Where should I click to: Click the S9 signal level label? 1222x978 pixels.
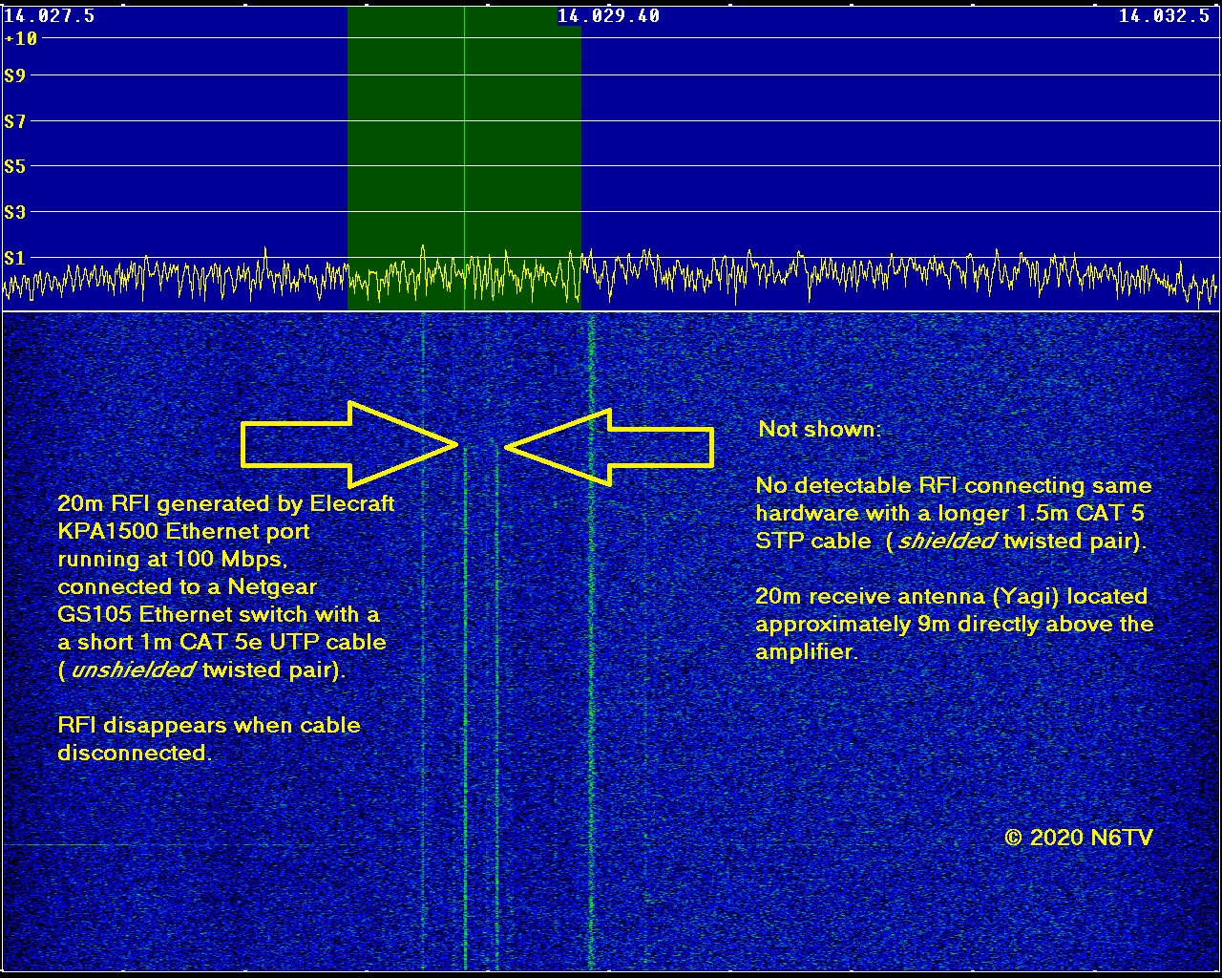tap(14, 75)
